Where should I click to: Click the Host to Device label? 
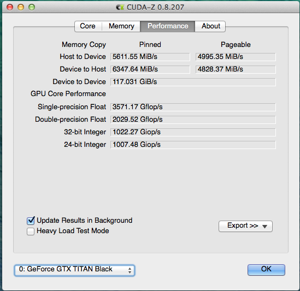[83, 57]
